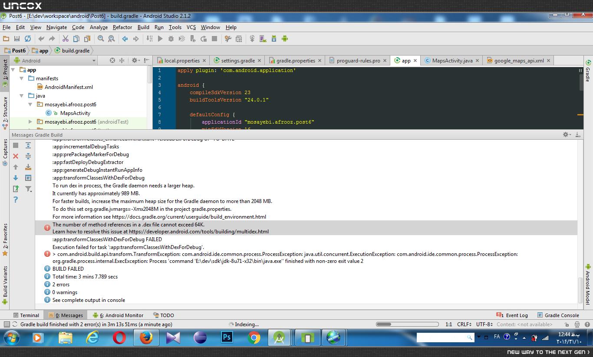593x357 pixels.
Task: Open the VCS menu
Action: coord(191,27)
